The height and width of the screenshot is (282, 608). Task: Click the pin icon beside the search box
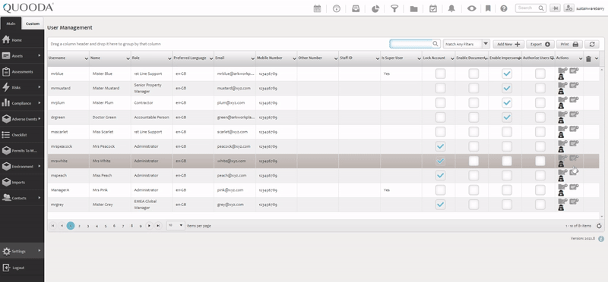click(555, 8)
